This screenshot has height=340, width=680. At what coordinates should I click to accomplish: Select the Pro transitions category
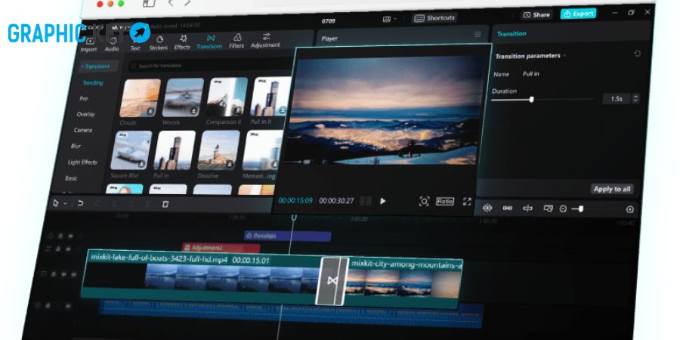click(84, 98)
